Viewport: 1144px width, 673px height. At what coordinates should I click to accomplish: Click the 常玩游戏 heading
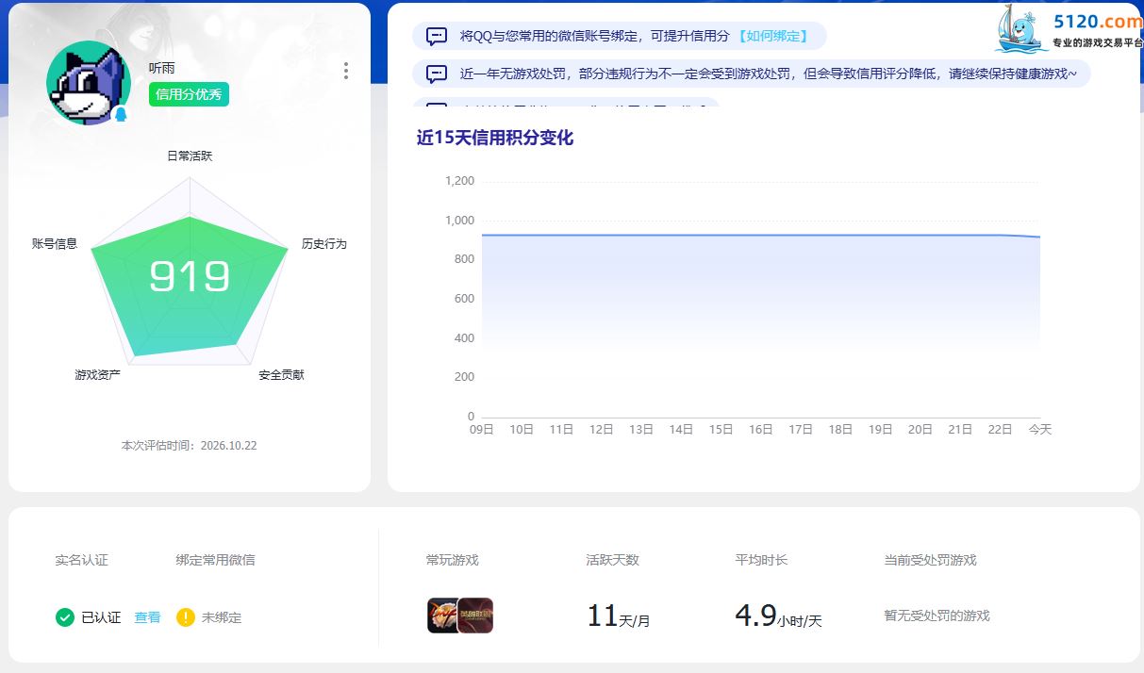click(453, 560)
